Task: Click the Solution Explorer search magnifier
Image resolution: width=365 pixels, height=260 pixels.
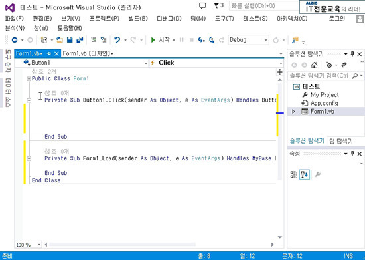Action: [x=355, y=76]
